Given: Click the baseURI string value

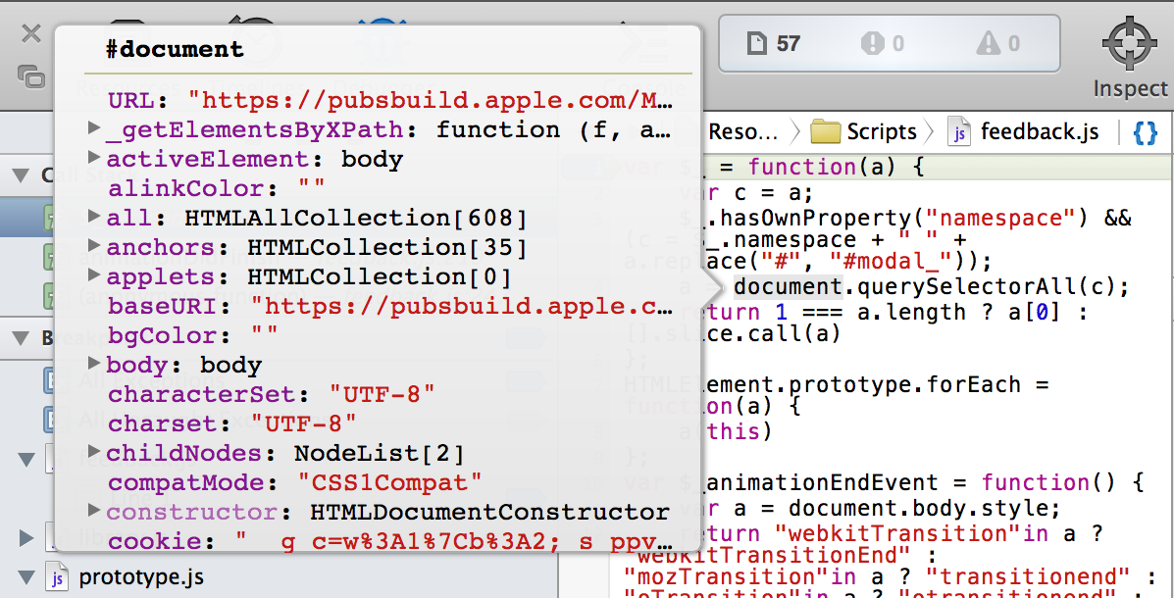Looking at the screenshot, I should coord(461,306).
